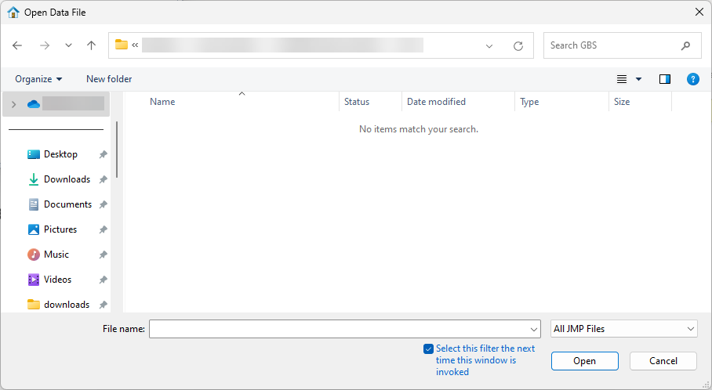Open the Help question mark icon

pyautogui.click(x=692, y=79)
